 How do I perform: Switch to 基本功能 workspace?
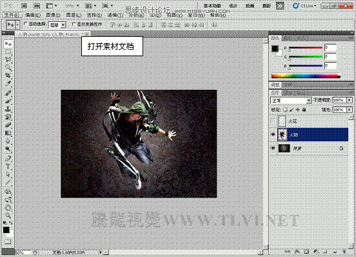[212, 6]
